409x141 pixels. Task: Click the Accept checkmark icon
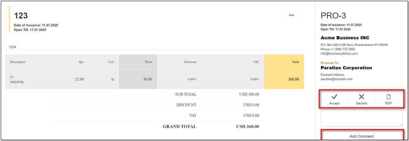(x=334, y=97)
